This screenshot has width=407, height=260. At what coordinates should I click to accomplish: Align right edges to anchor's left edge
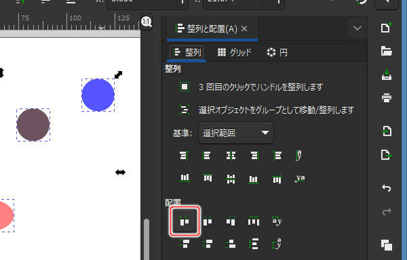[184, 155]
